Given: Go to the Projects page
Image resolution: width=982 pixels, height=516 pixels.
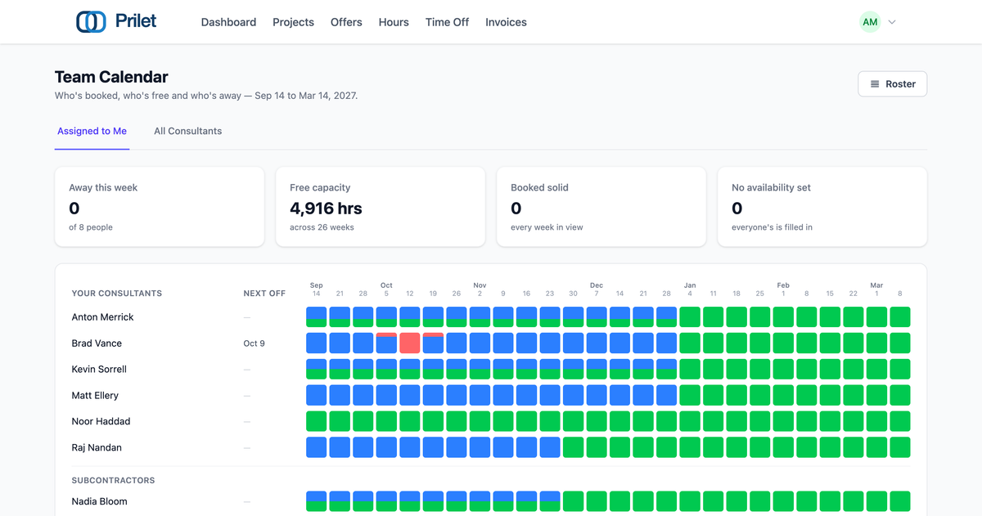Looking at the screenshot, I should click(293, 22).
